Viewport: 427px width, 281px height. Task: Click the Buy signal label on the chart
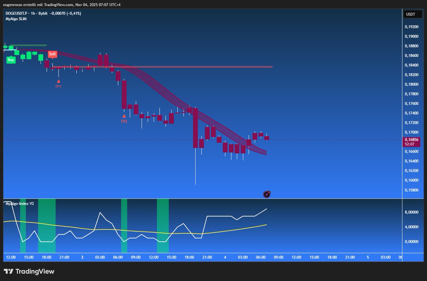[x=11, y=60]
